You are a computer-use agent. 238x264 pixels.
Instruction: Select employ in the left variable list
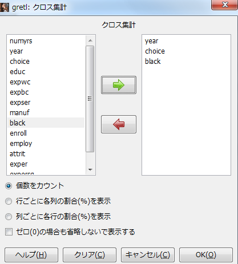pos(46,144)
